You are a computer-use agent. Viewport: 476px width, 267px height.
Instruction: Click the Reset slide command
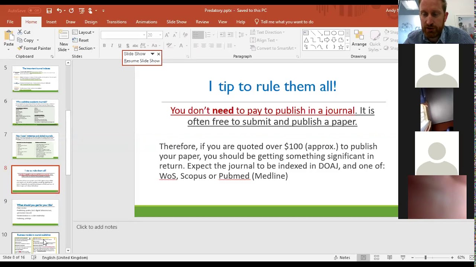[x=81, y=40]
